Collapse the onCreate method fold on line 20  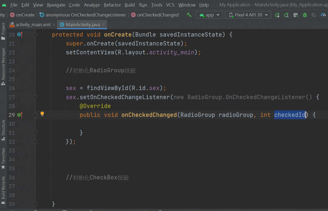coord(35,34)
